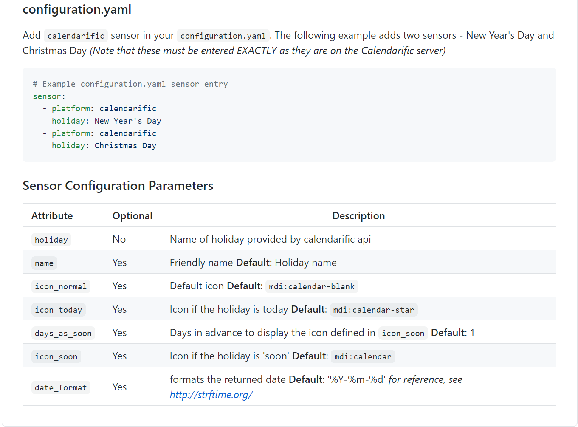The image size is (578, 427).
Task: Click the Description column header
Action: tap(358, 216)
